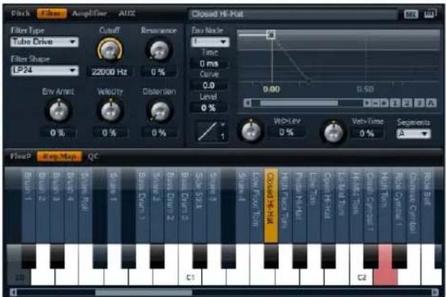
Task: Click the Vel>Lev 0 % value field
Action: (286, 132)
